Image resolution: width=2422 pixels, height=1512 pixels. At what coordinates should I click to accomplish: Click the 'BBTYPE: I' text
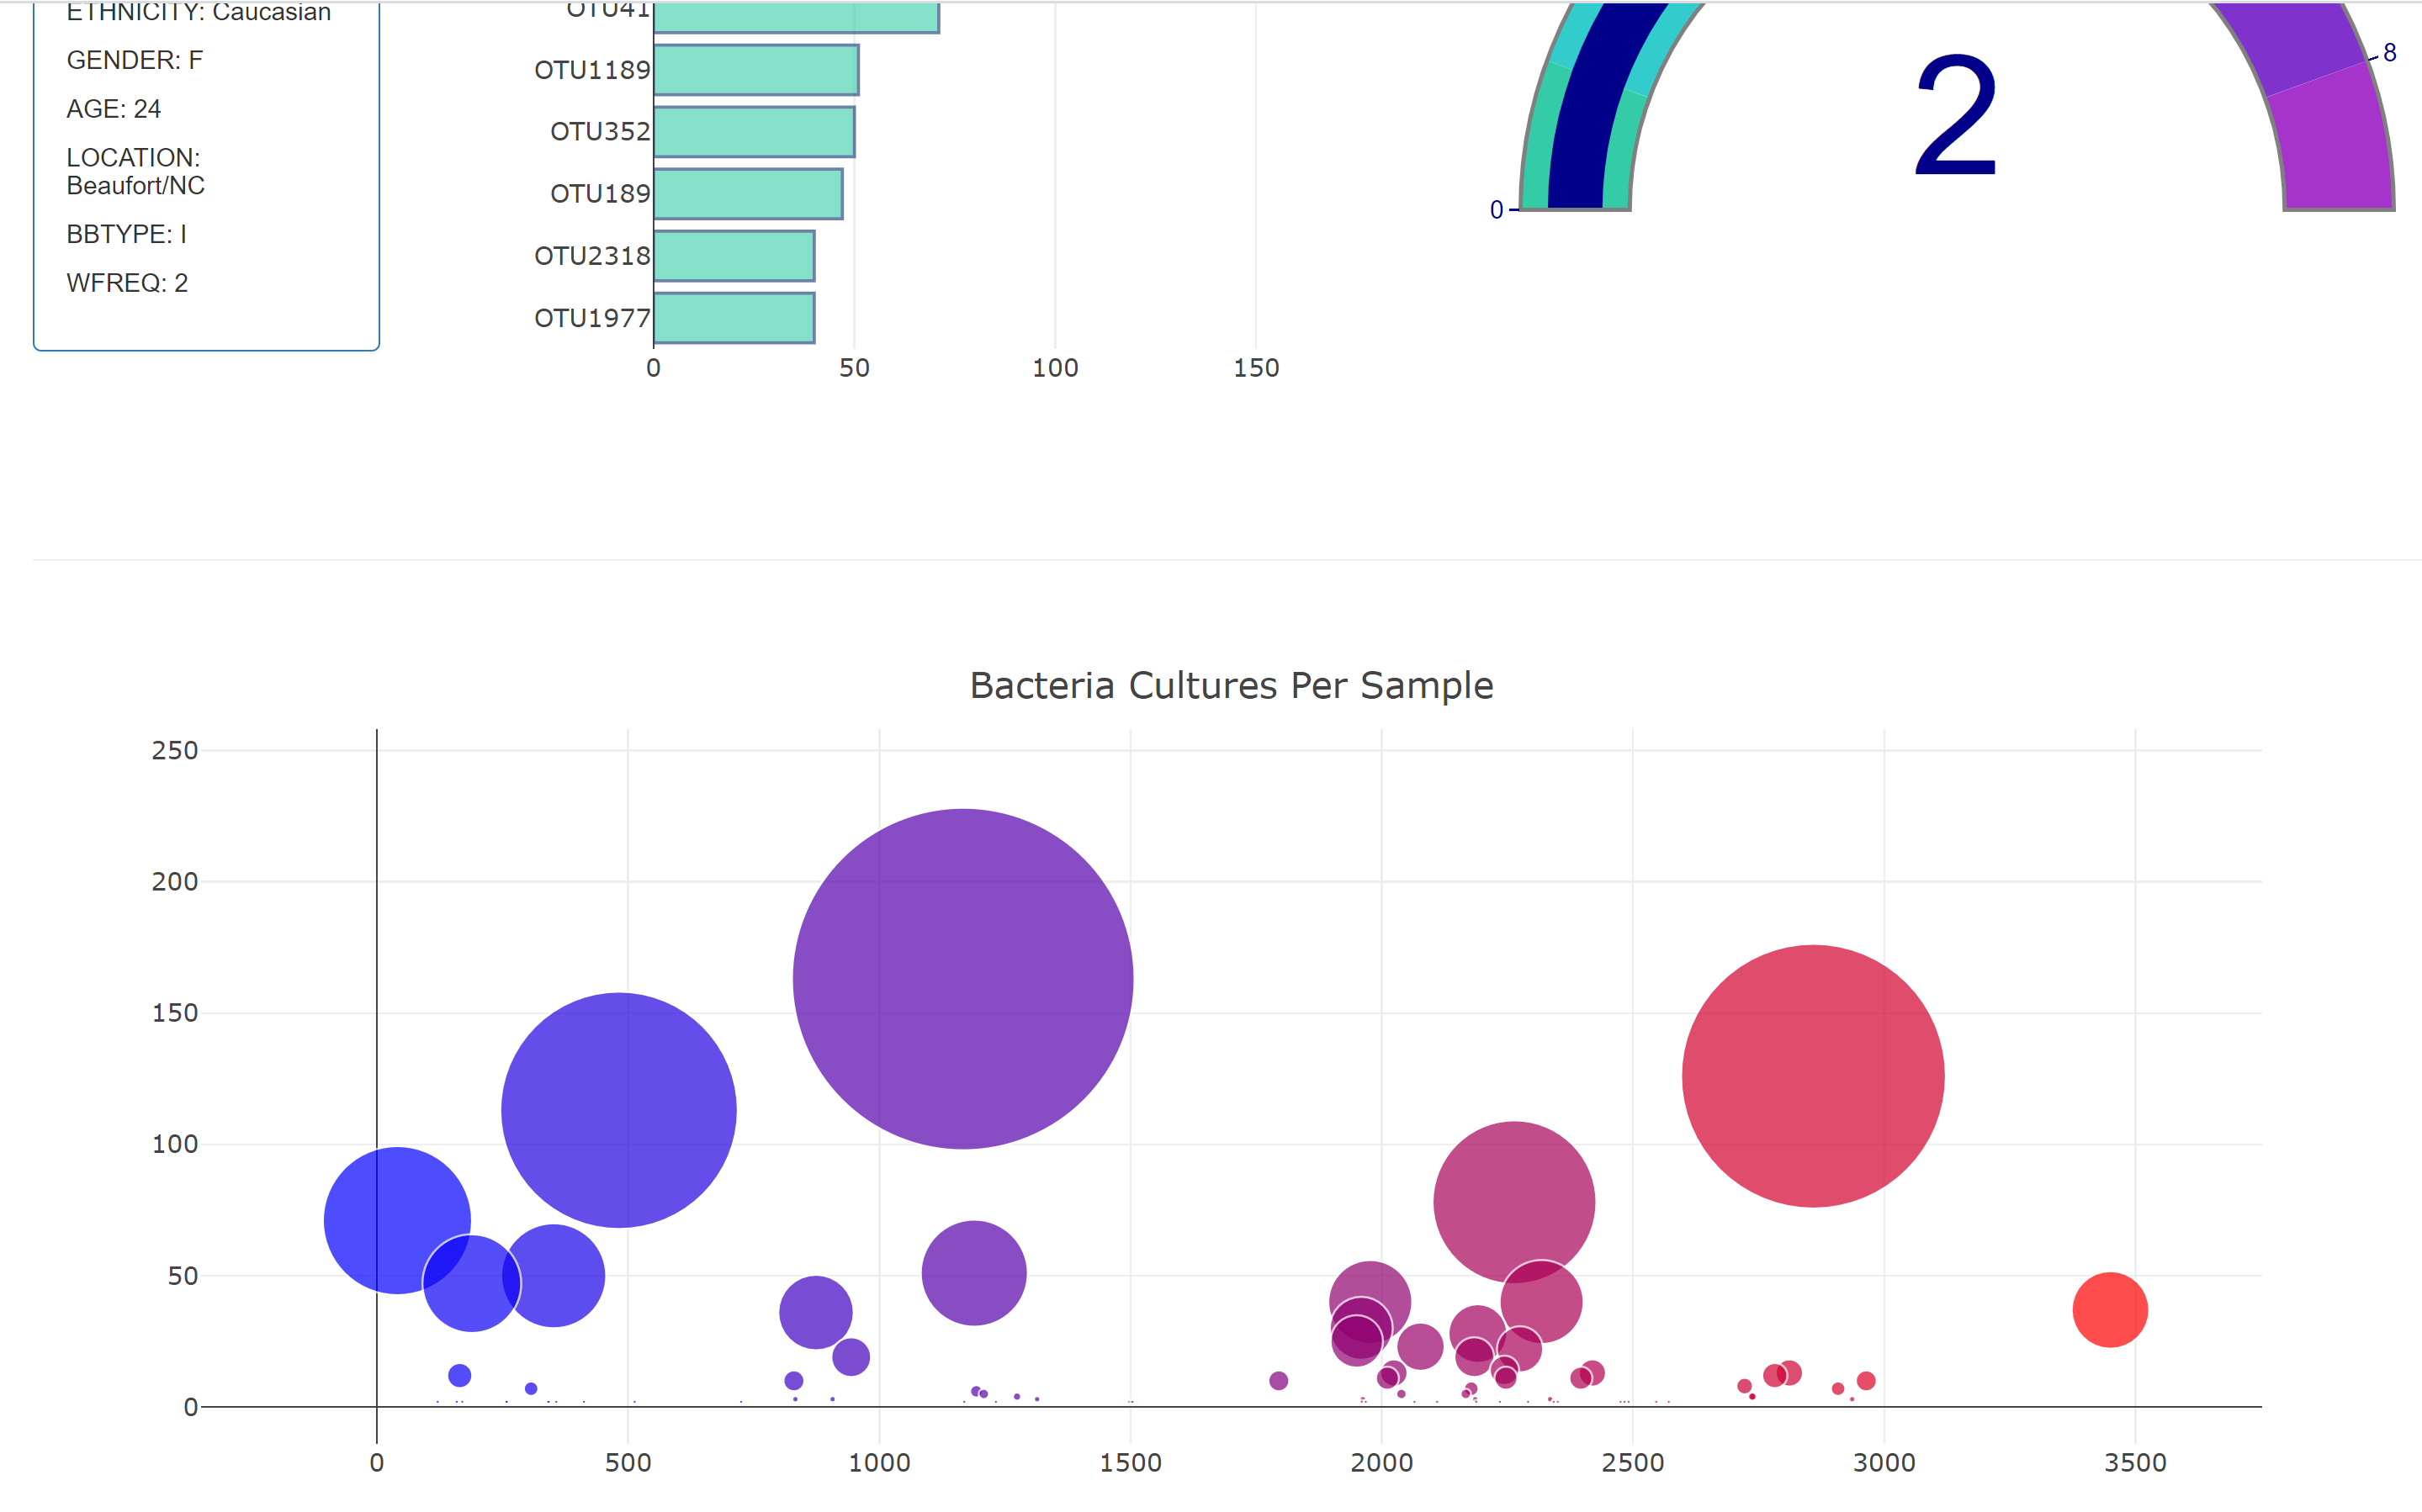pos(126,234)
